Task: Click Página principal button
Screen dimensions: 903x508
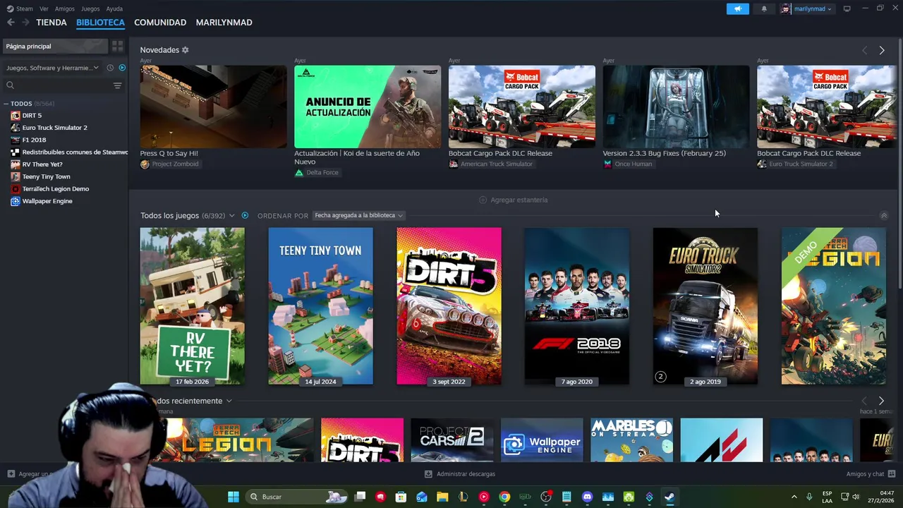Action: tap(56, 46)
